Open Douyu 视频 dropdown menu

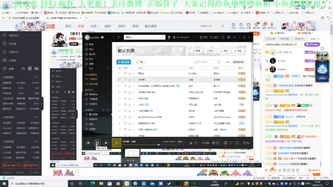coord(108,26)
